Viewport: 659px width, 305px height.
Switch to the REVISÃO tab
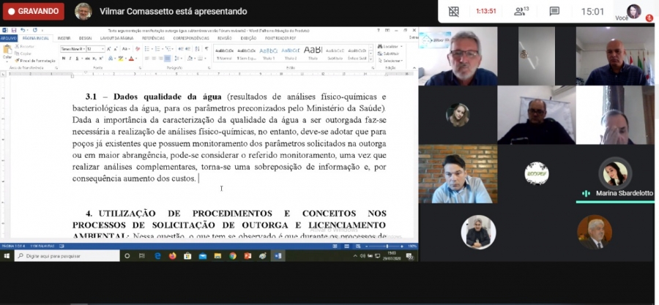[x=225, y=38]
